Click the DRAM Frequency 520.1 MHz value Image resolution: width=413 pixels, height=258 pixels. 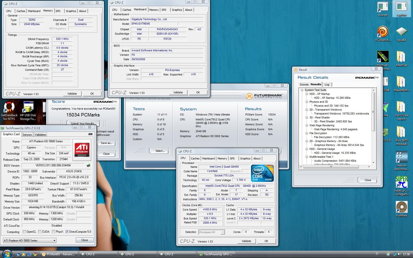(x=62, y=39)
